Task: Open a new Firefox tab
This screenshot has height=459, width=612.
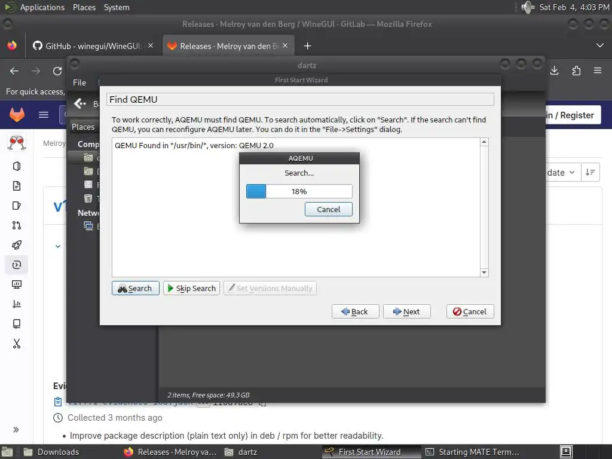Action: pyautogui.click(x=307, y=46)
